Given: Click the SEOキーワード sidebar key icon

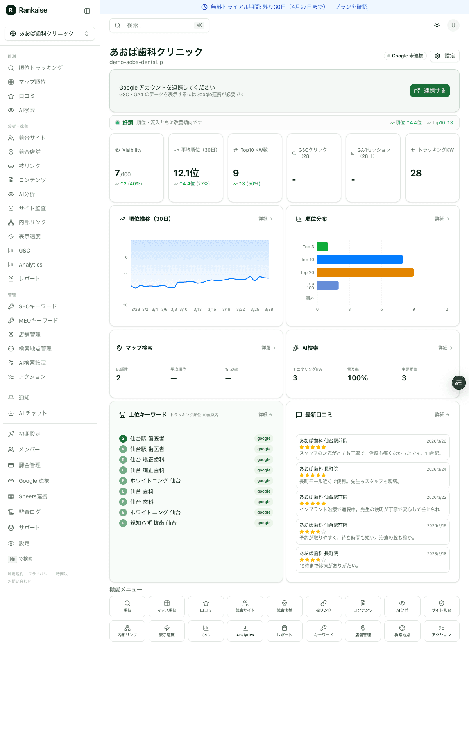Looking at the screenshot, I should (x=11, y=306).
